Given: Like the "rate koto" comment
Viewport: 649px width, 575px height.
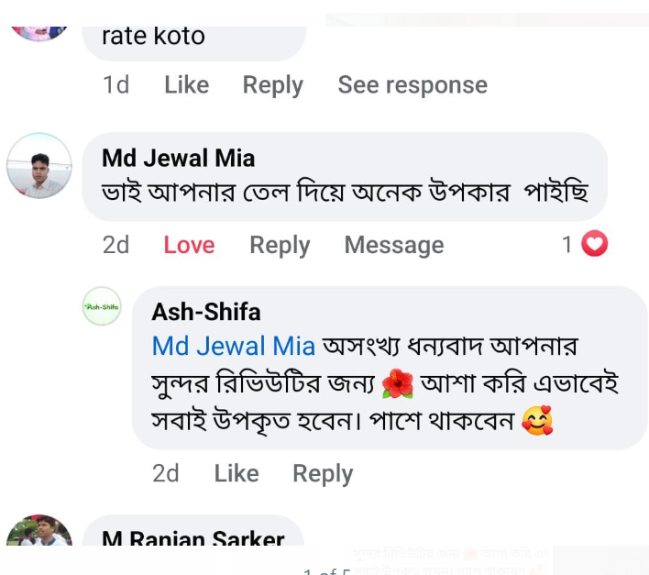Looking at the screenshot, I should [x=186, y=85].
